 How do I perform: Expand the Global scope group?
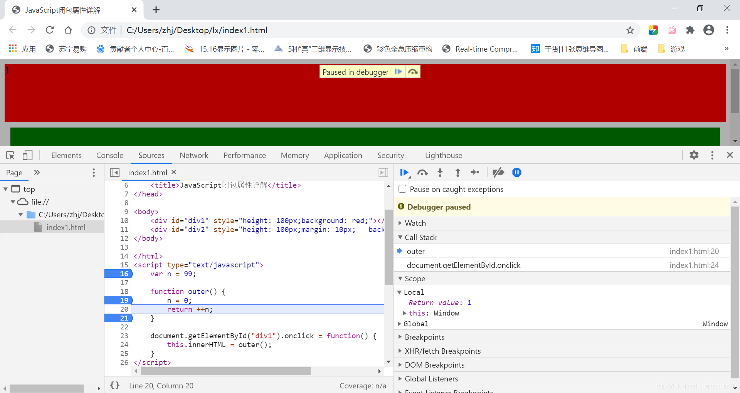click(x=400, y=324)
